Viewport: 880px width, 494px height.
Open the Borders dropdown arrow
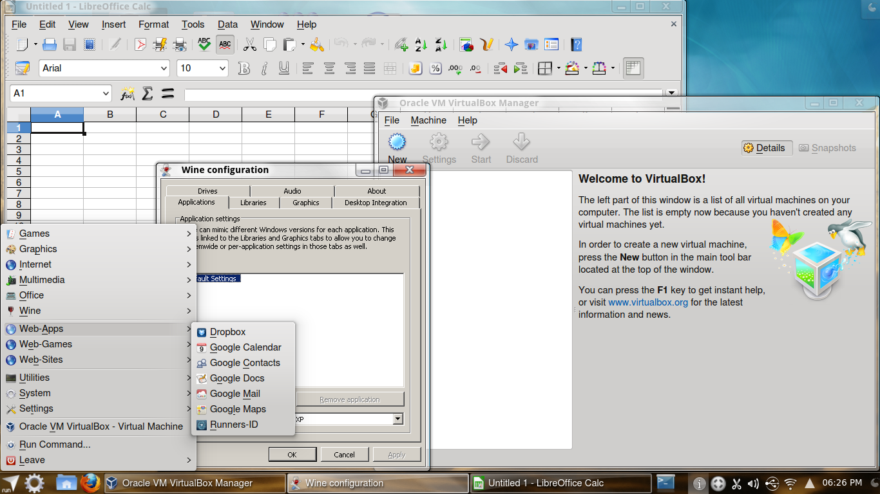[559, 68]
